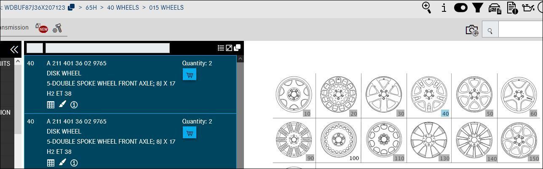The height and width of the screenshot is (169, 543).
Task: Add second disk wheel to shopping cart
Action: click(x=190, y=133)
